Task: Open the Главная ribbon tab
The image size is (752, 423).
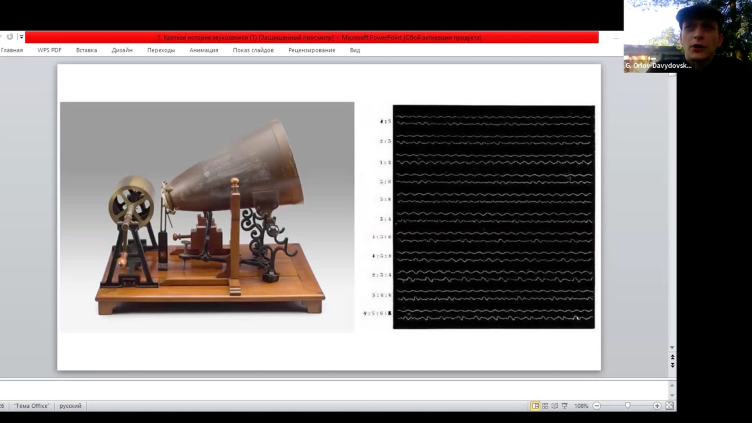Action: 12,50
